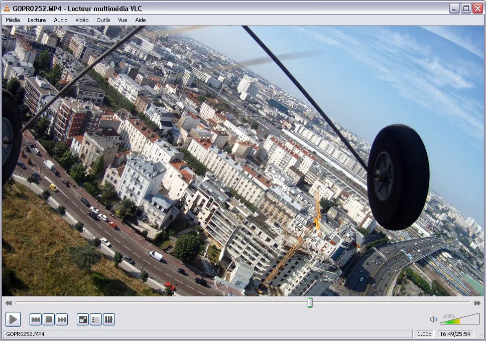Image resolution: width=486 pixels, height=341 pixels.
Task: Open the Outils menu
Action: (103, 20)
